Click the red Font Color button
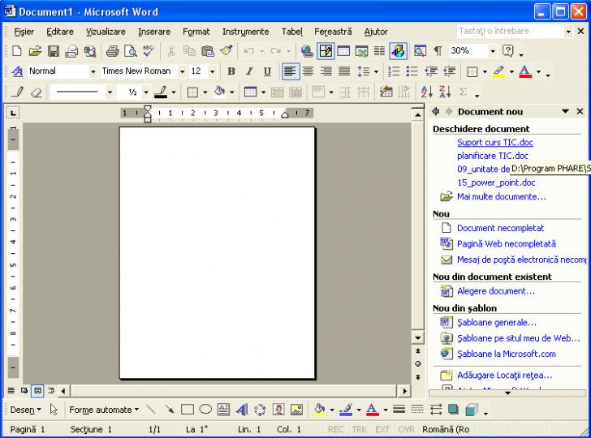 point(525,71)
